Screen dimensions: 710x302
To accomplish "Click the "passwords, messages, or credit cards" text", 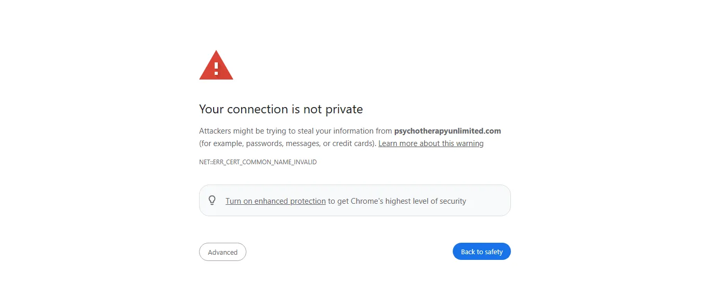I will (310, 143).
